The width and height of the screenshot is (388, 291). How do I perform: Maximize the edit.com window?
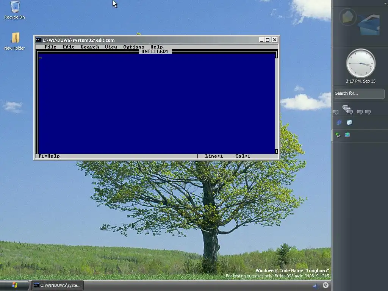tap(268, 40)
